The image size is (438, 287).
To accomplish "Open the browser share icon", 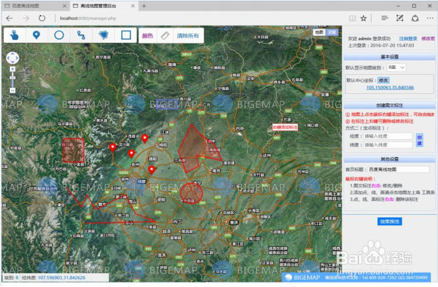I will 415,18.
